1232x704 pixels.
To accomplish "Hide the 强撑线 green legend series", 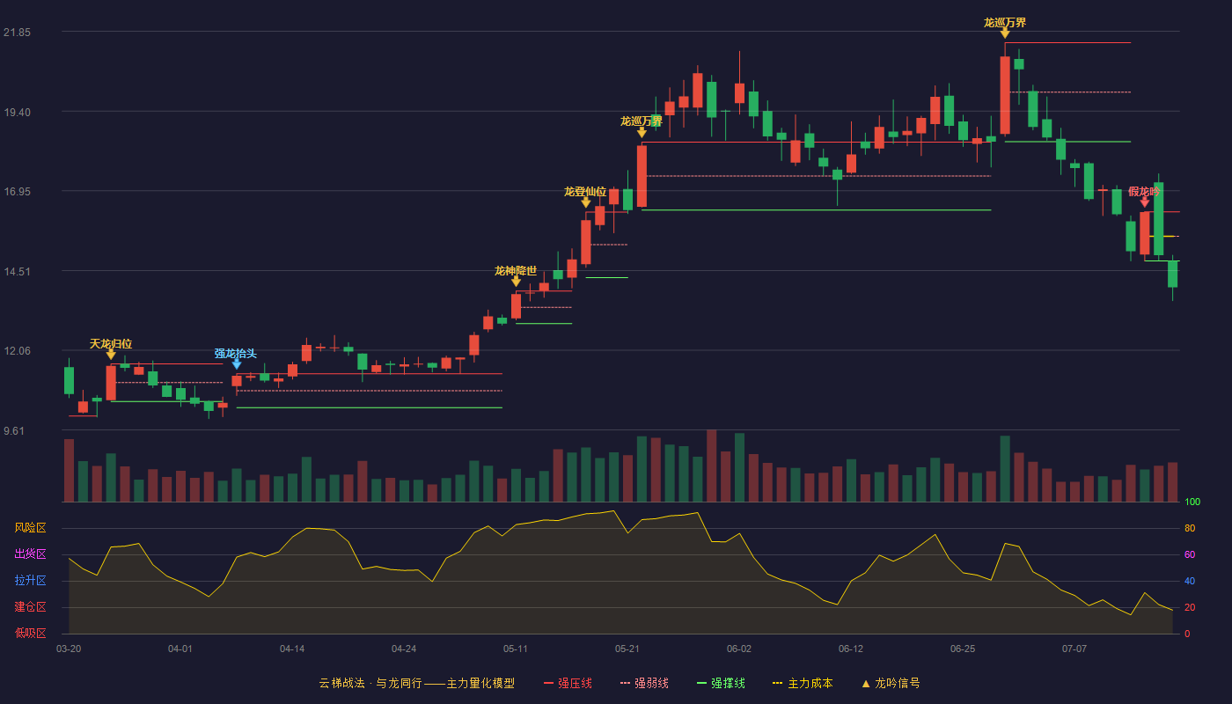I will click(x=721, y=683).
